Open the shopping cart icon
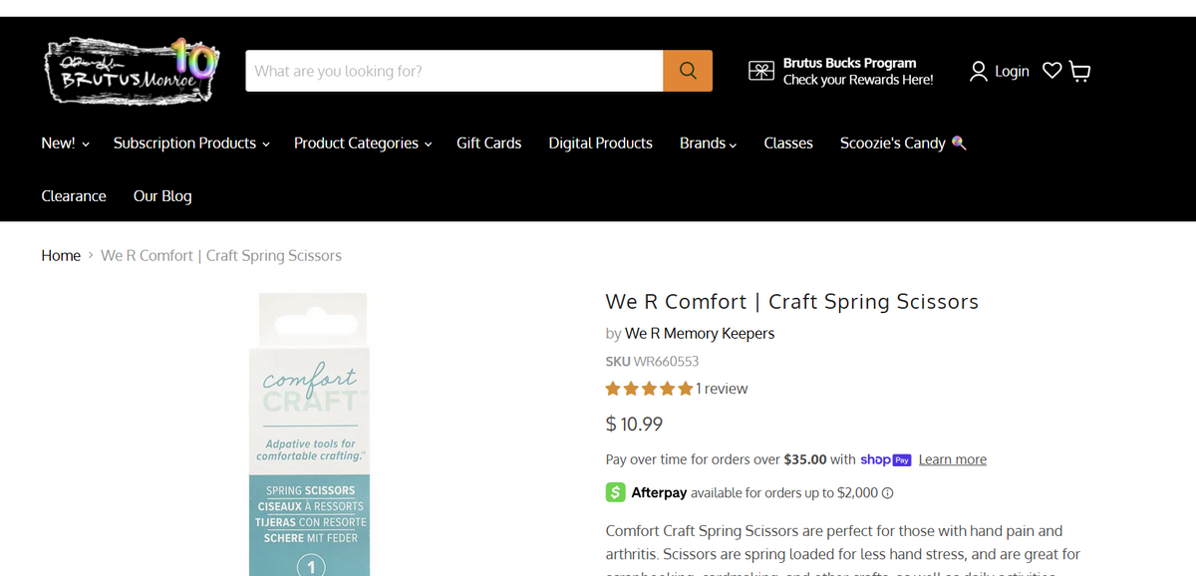The width and height of the screenshot is (1196, 576). pyautogui.click(x=1079, y=71)
